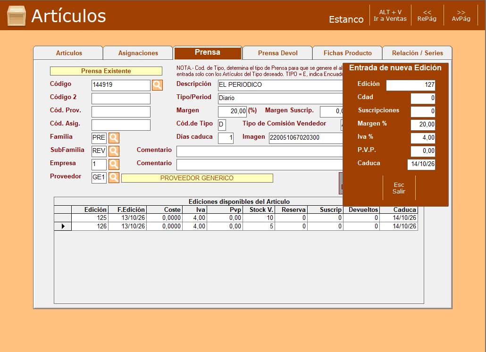
Task: Click the Días caduca field
Action: click(226, 138)
